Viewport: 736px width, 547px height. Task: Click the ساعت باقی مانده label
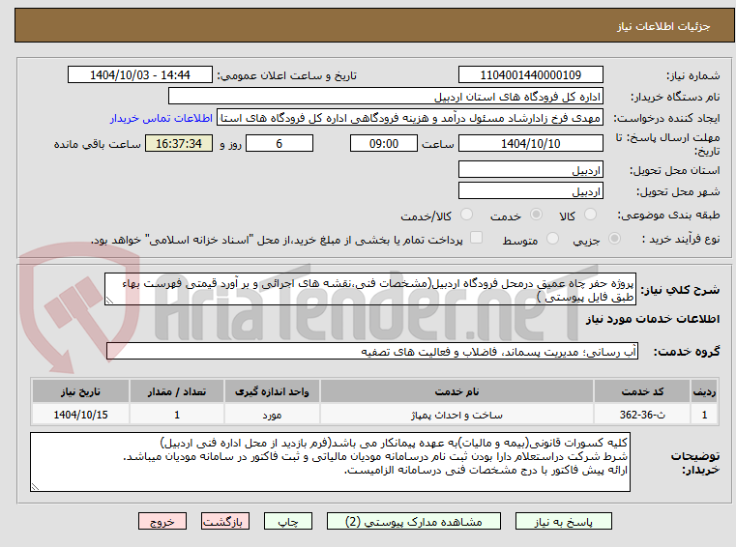[97, 144]
